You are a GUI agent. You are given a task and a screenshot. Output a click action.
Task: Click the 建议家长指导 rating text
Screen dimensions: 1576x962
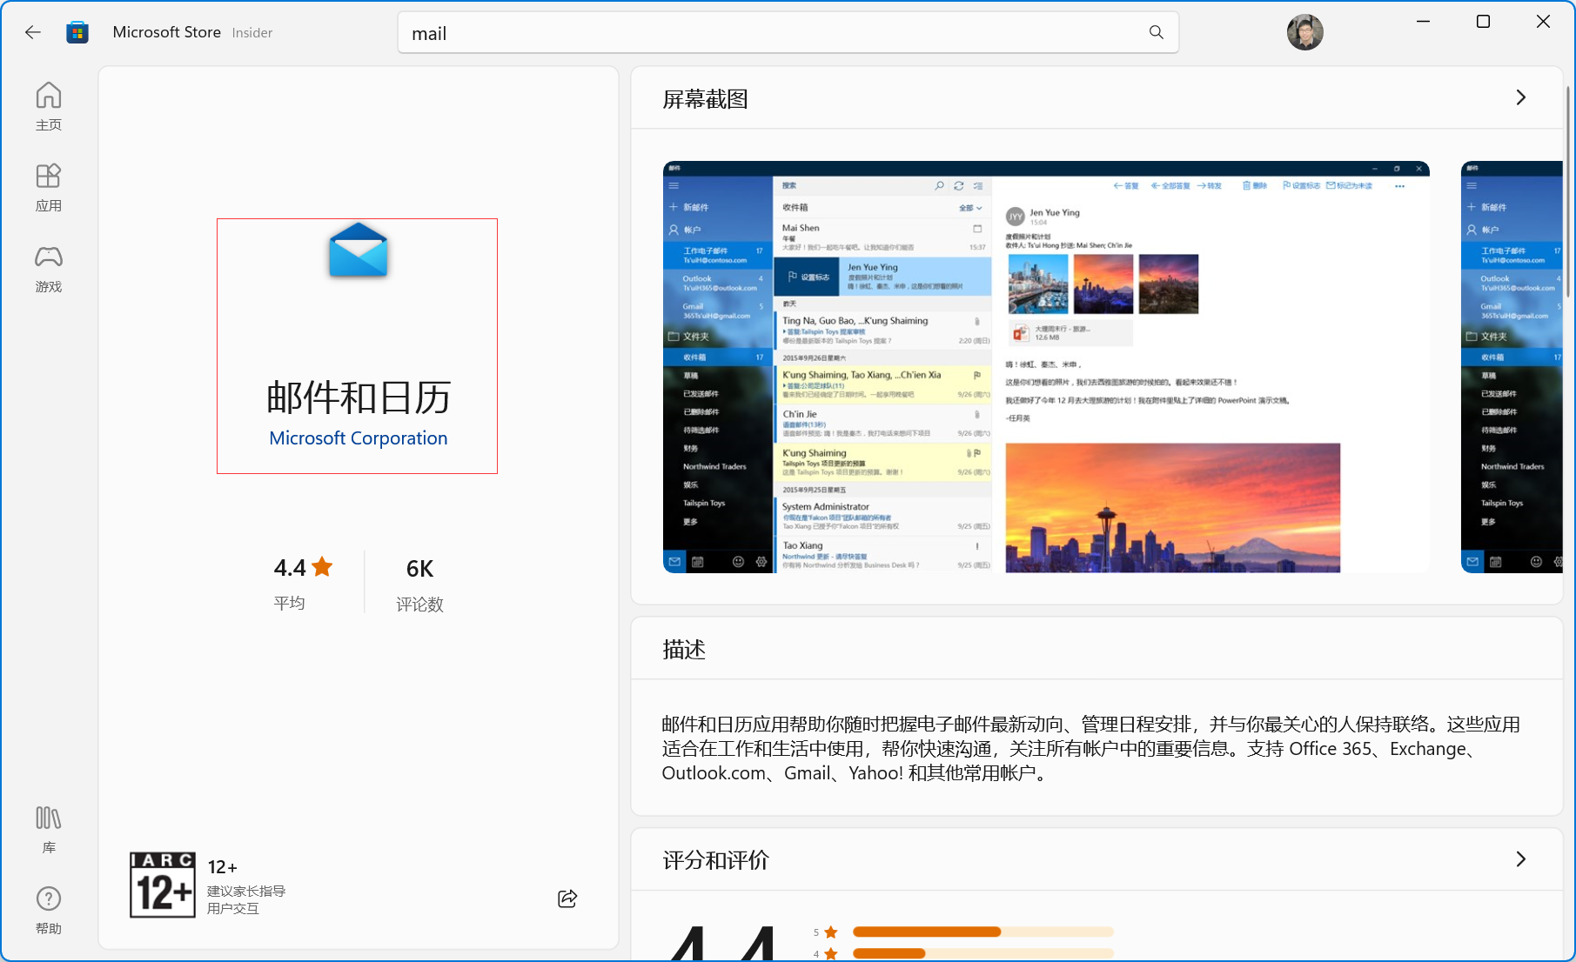pyautogui.click(x=246, y=891)
